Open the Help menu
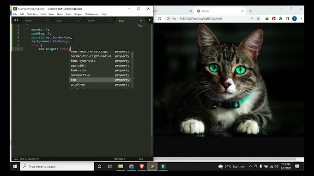 (104, 14)
